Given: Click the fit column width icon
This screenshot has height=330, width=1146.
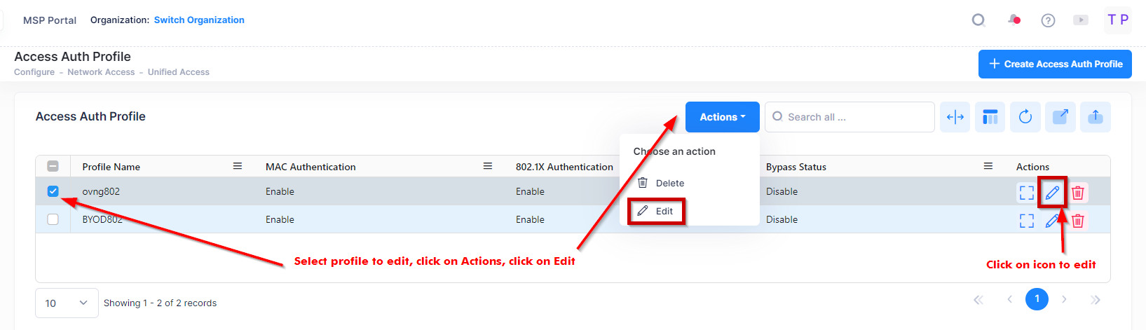Looking at the screenshot, I should (955, 117).
